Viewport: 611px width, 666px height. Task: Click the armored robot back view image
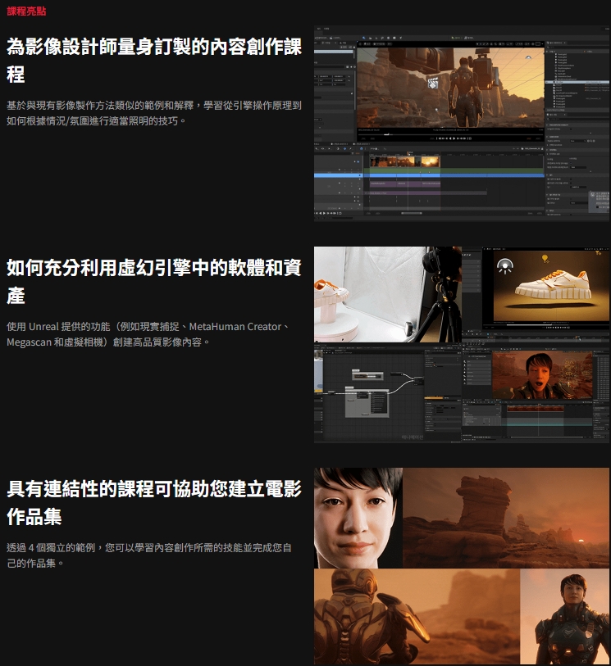pos(417,617)
